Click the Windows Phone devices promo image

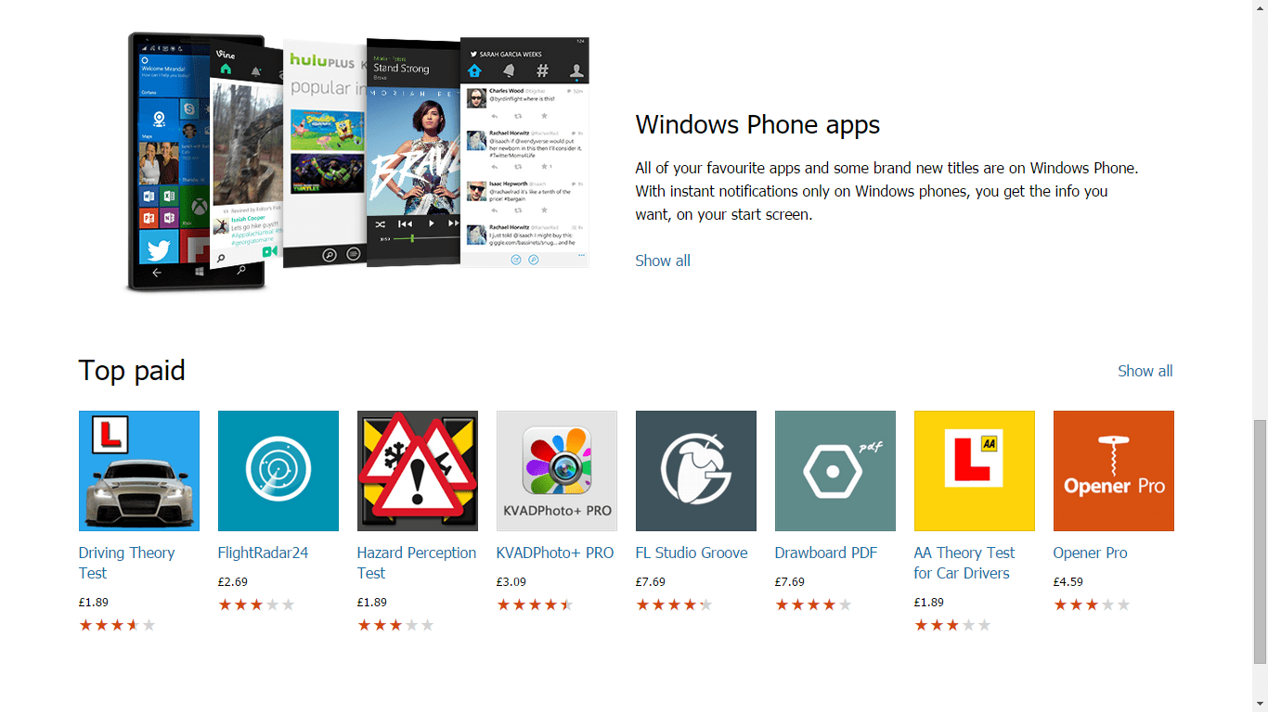pyautogui.click(x=358, y=162)
